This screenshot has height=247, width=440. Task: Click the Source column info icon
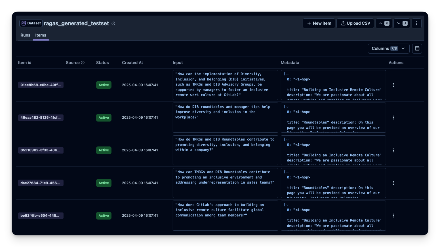[x=83, y=62]
